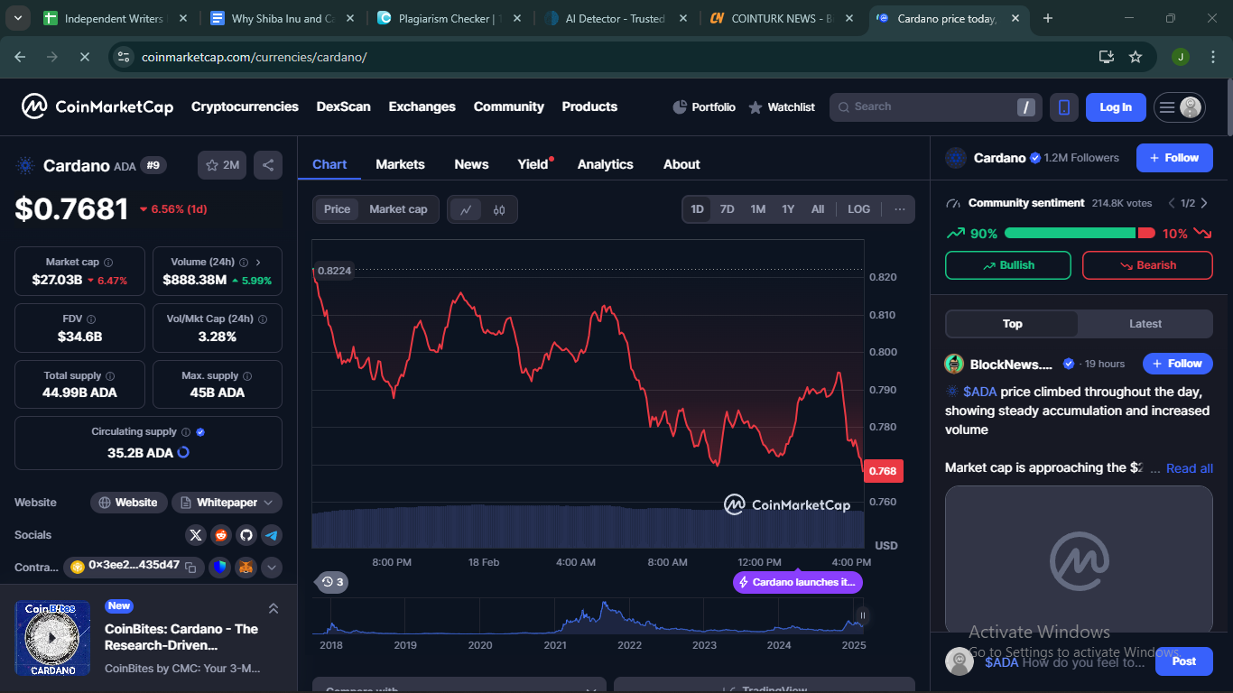This screenshot has height=693, width=1233.
Task: Focus the CoinMarketCap search field
Action: [936, 107]
